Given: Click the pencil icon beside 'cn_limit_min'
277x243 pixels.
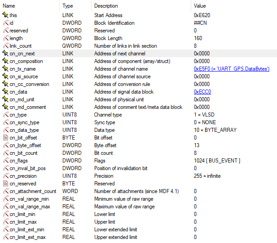Looking at the screenshot, I should point(6,214).
